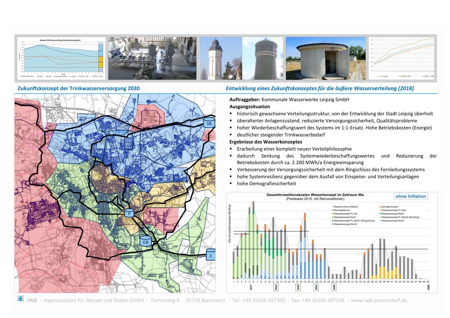This screenshot has width=450, height=318.
Task: Click the P pump station icon
Action: (x=129, y=213)
